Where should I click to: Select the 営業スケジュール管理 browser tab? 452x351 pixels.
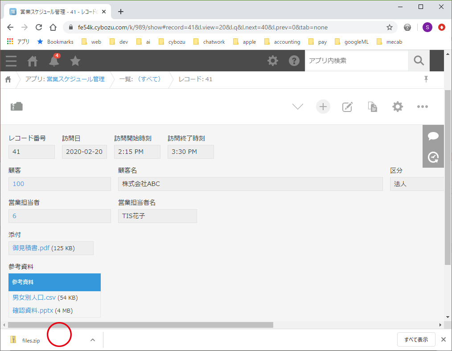click(x=58, y=12)
